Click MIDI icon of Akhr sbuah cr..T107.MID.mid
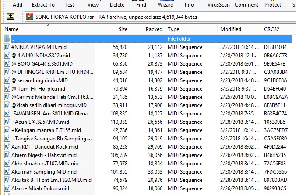296x195 pixels. pos(7,163)
